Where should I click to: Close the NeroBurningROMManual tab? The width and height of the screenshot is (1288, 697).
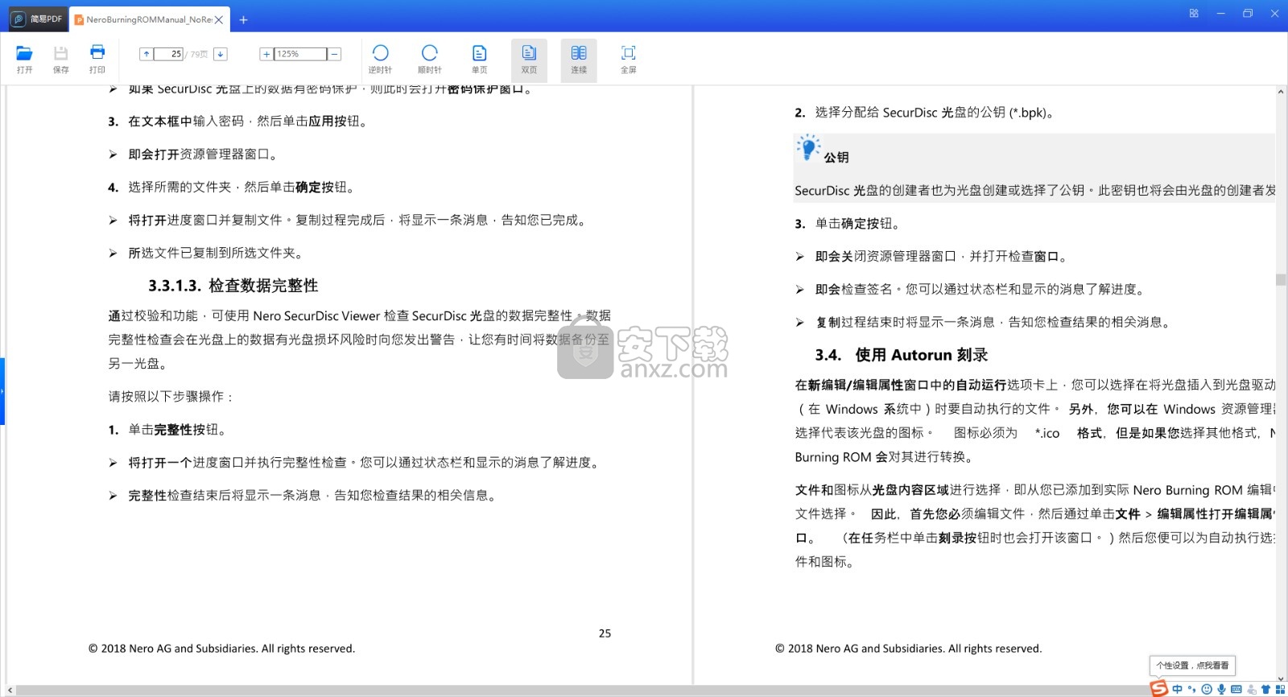(x=219, y=19)
